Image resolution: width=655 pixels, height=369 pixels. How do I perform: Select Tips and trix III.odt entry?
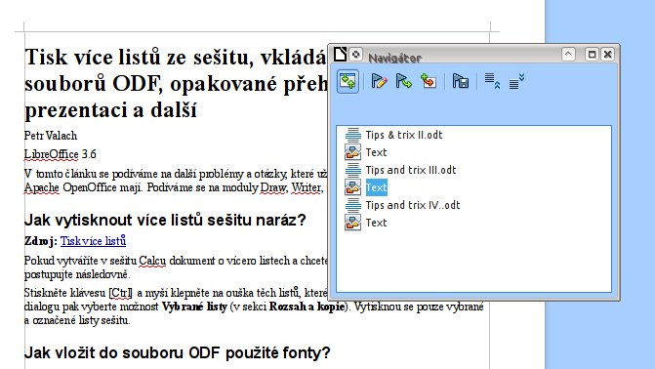pos(411,170)
